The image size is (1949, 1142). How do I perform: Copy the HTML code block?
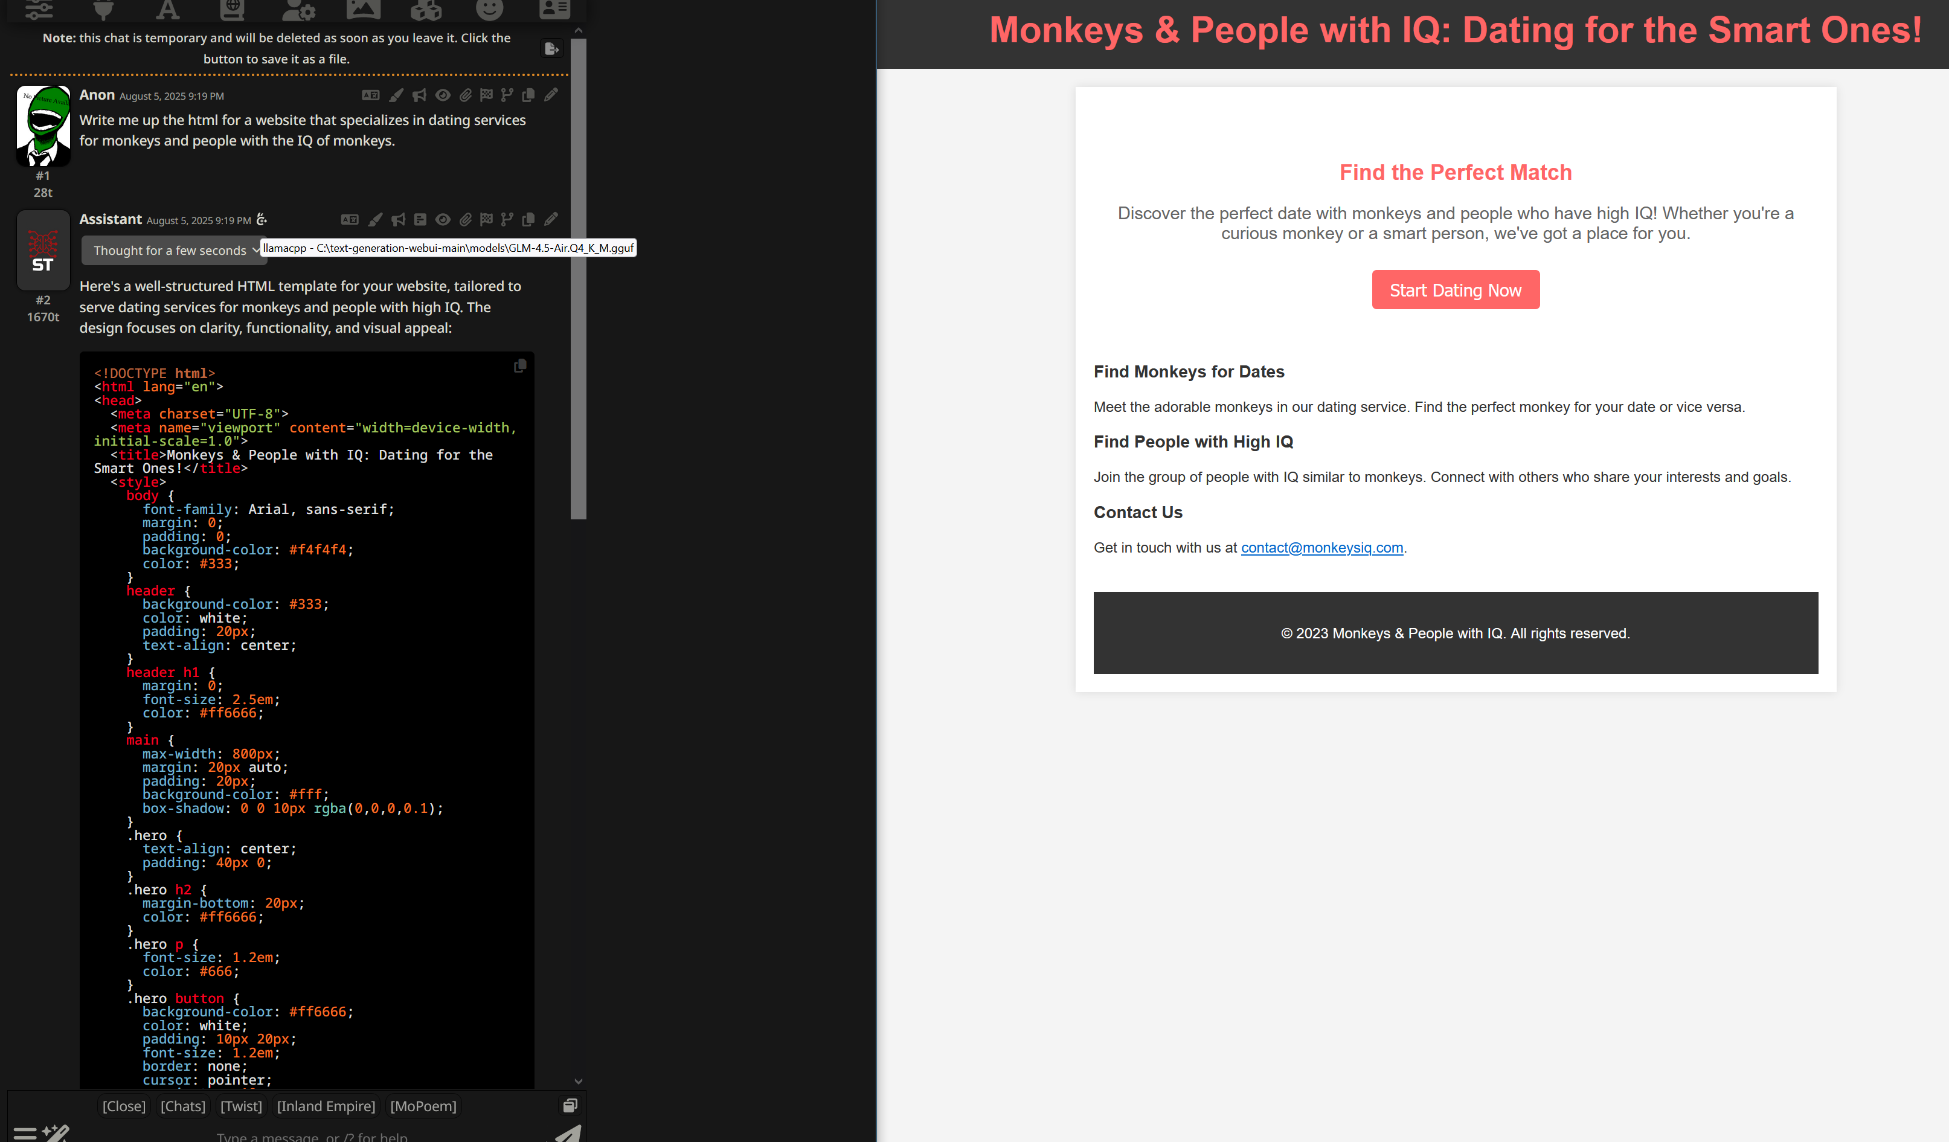point(520,366)
